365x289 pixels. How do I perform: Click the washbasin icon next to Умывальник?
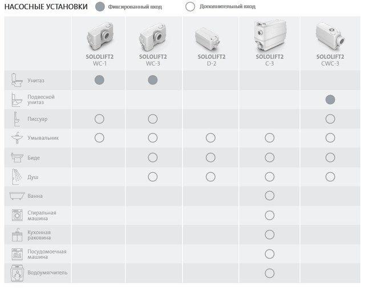tap(17, 138)
